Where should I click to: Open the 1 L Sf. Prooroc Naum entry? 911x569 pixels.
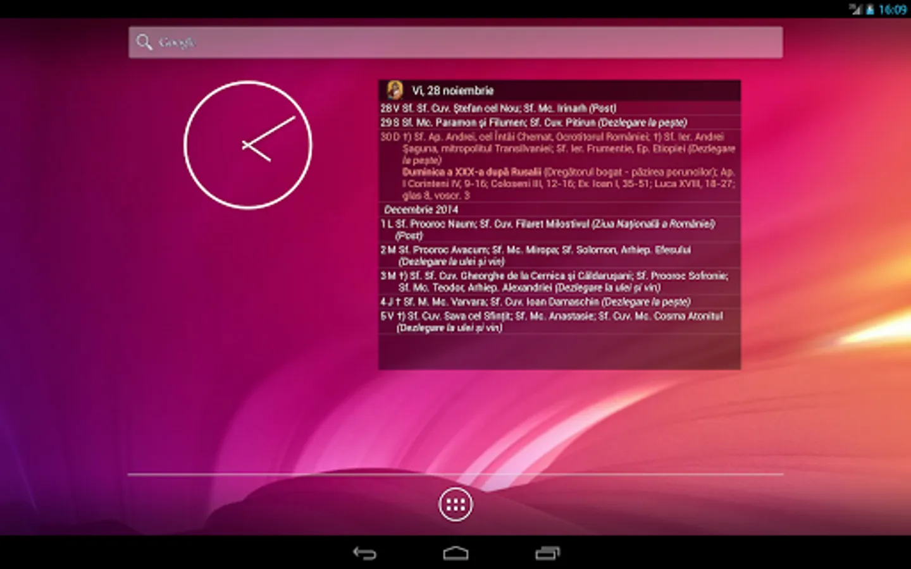pos(559,229)
